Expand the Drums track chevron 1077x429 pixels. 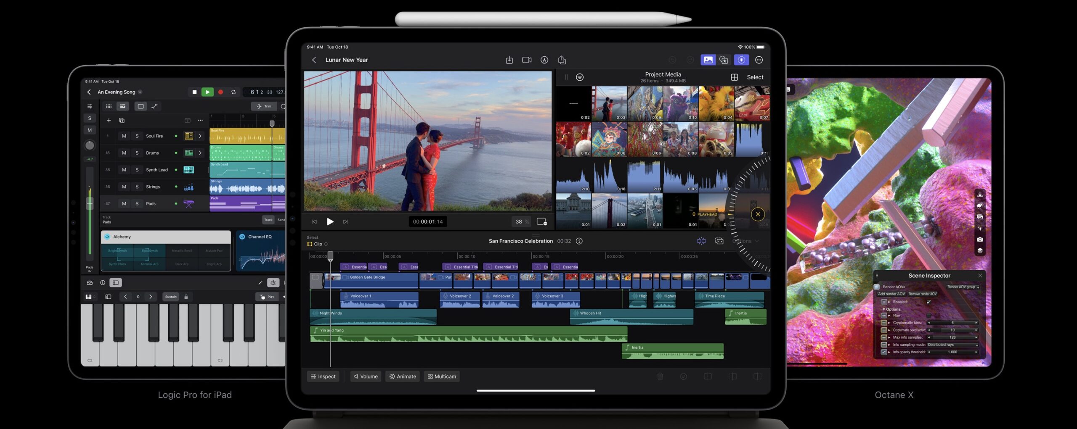(x=200, y=153)
